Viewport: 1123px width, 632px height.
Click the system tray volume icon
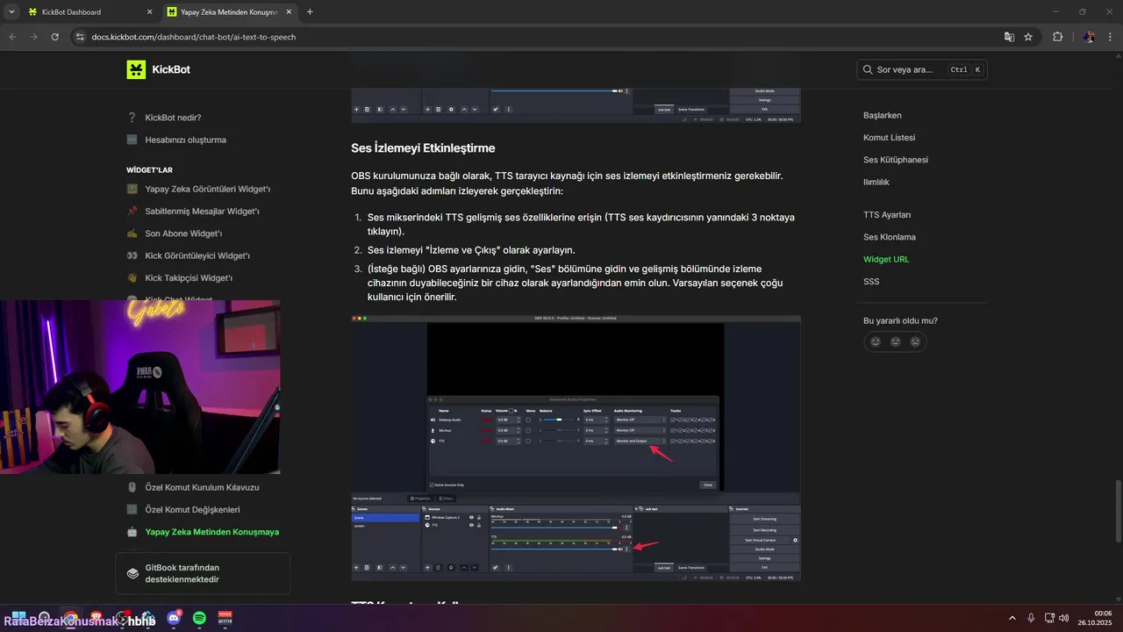pos(1064,618)
